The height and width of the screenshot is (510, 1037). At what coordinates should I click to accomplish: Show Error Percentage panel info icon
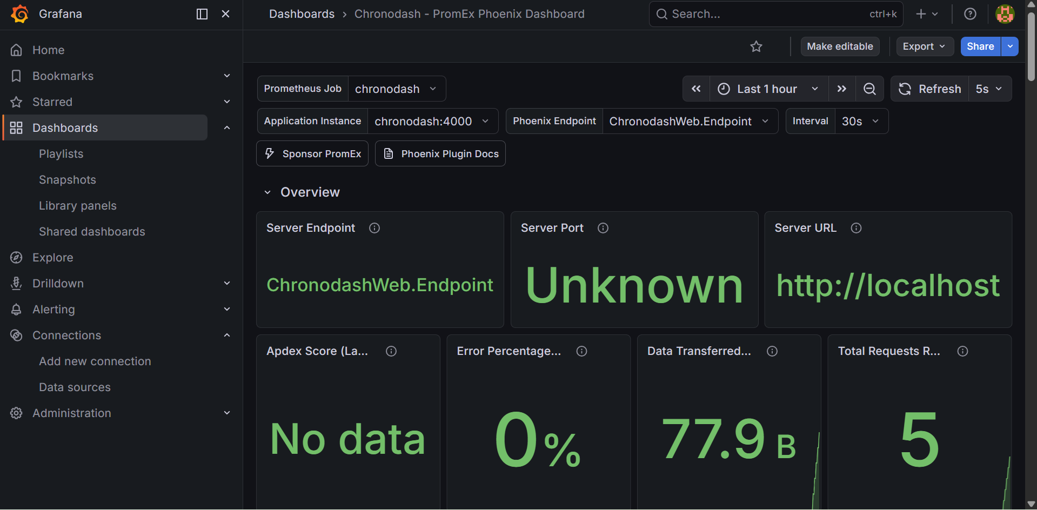click(582, 351)
